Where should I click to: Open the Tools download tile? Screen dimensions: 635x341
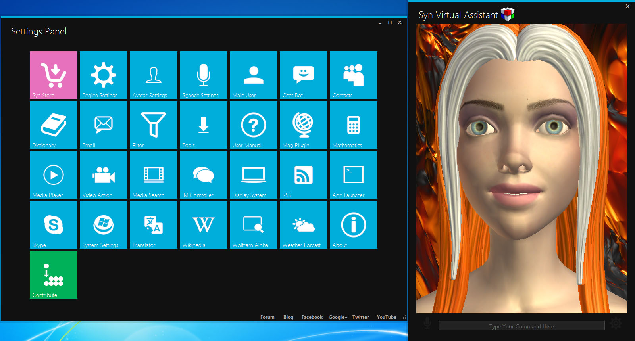click(x=204, y=125)
